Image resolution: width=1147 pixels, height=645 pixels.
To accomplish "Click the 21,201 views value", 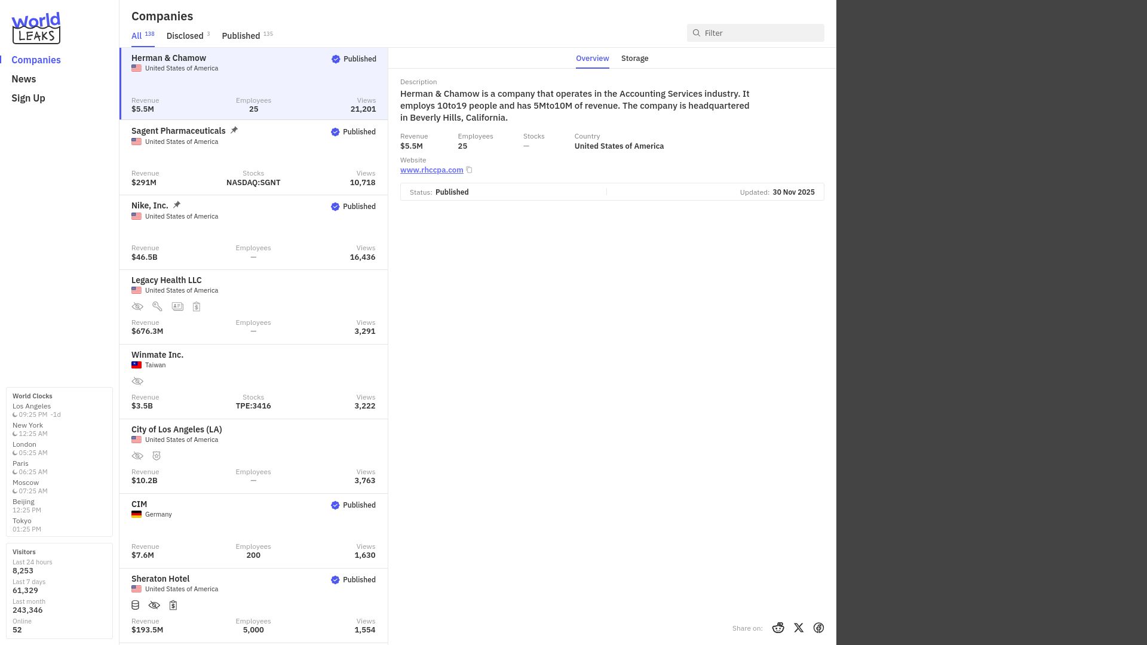I will point(363,109).
